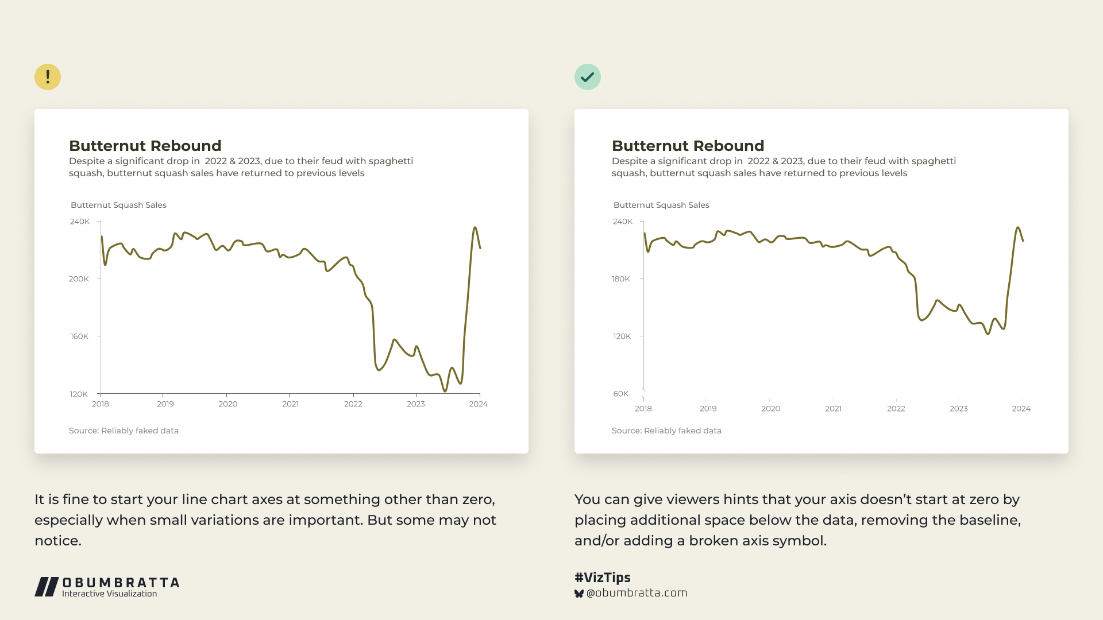The image size is (1103, 620).
Task: Click the left chart's Butternut Squash Sales axis title
Action: [x=118, y=205]
